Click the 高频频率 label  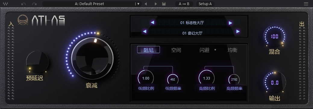(234, 88)
